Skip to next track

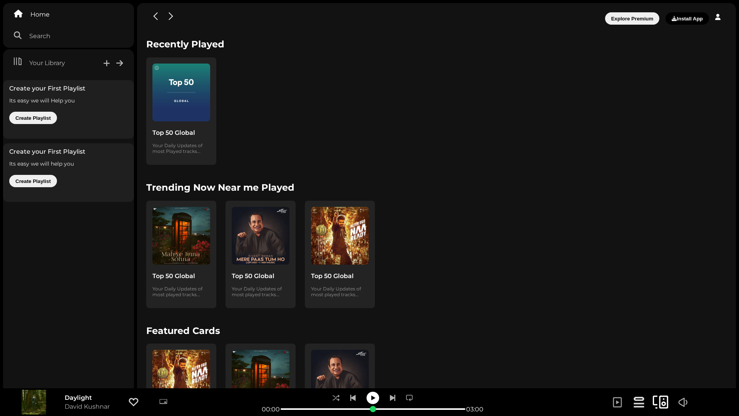point(392,398)
